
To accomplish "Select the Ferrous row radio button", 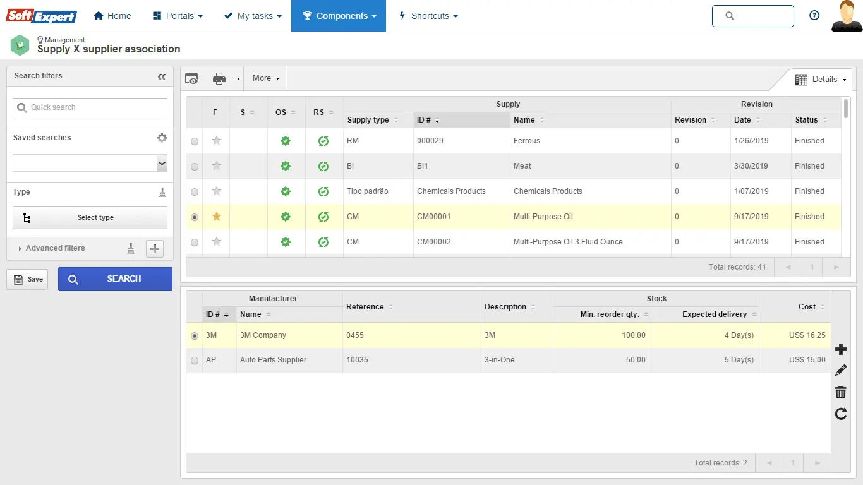I will [195, 141].
